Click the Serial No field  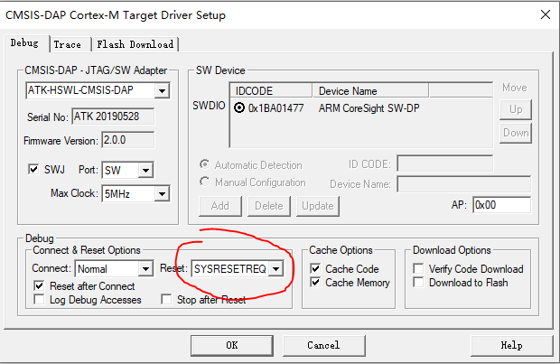[x=113, y=117]
